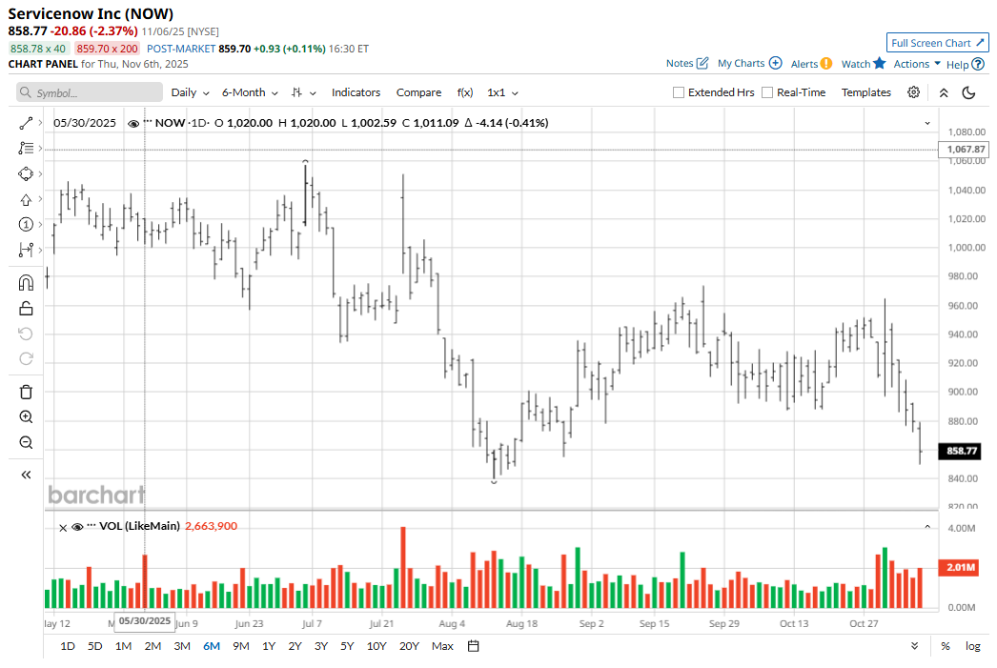Select the 3M time range
997x668 pixels.
click(182, 646)
